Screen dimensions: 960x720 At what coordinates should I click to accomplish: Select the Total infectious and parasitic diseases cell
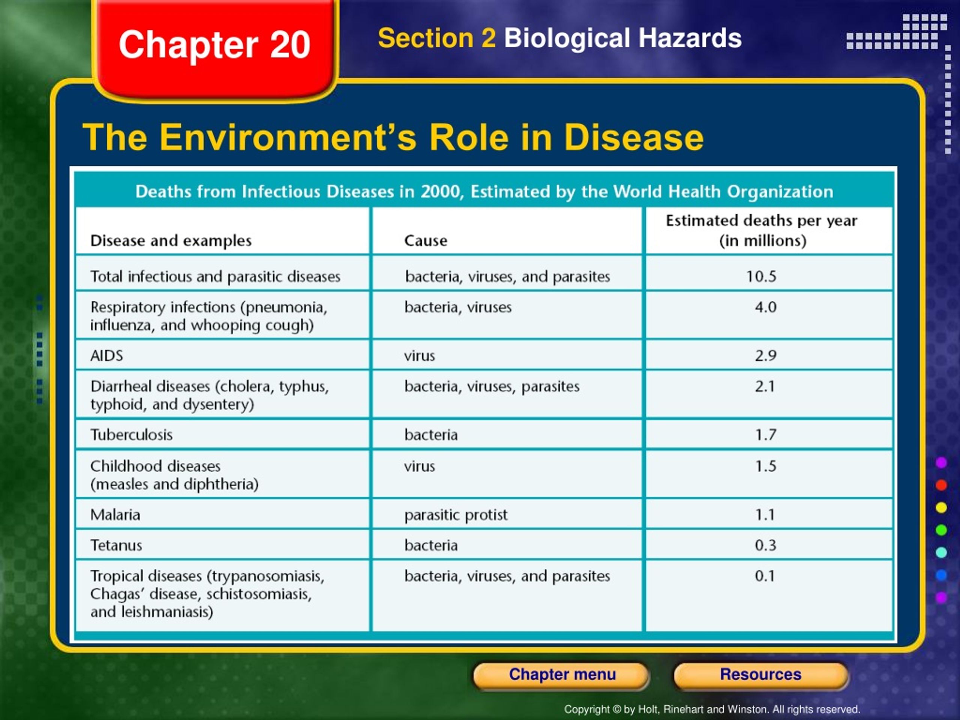[x=223, y=273]
